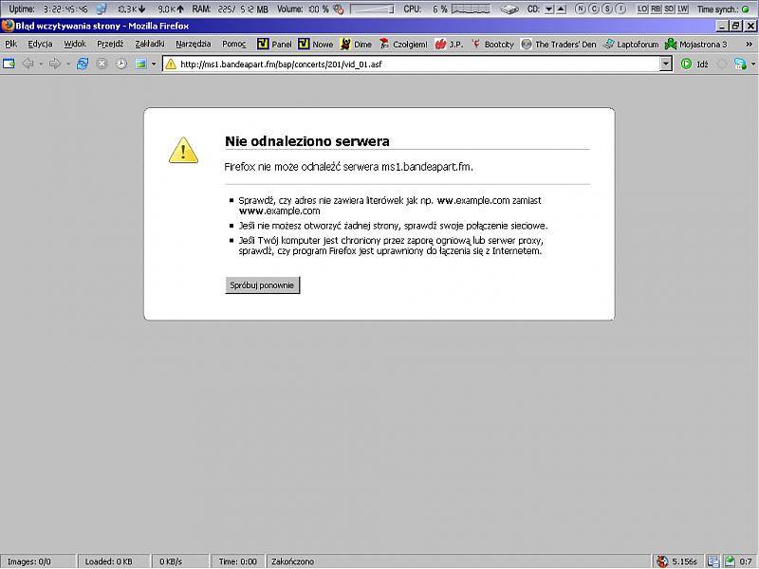Open the Nowe bookmark
Image resolution: width=759 pixels, height=569 pixels.
[x=316, y=44]
